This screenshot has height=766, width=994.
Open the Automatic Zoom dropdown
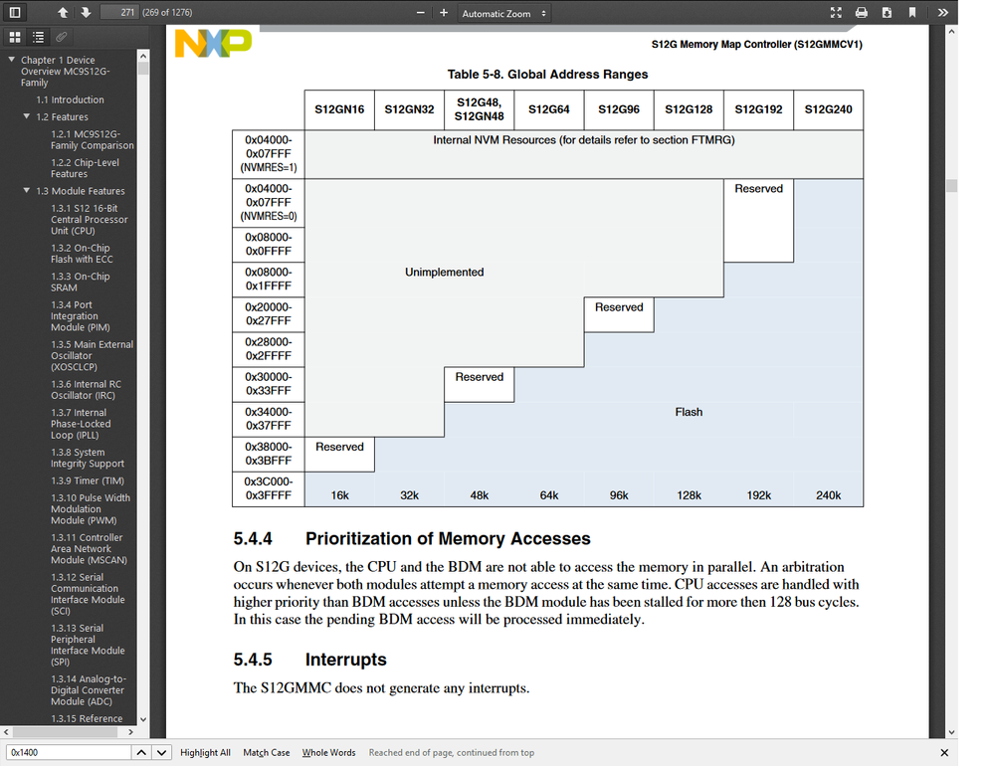point(503,13)
